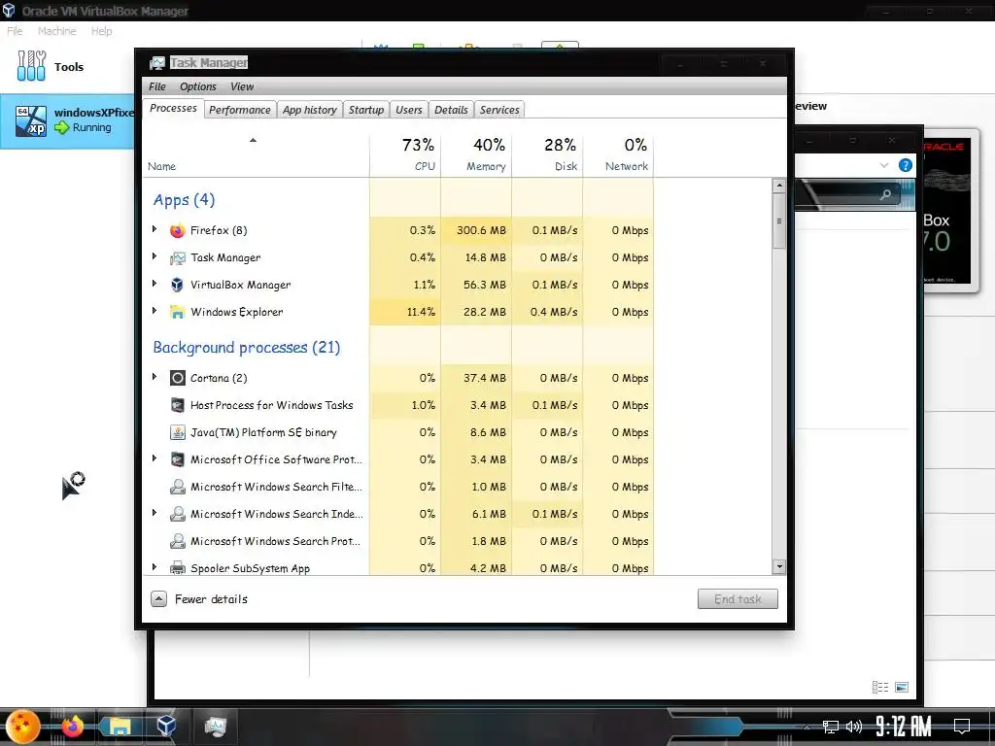Expand Microsoft Windows Search Indexer entry
This screenshot has width=995, height=746.
[154, 513]
